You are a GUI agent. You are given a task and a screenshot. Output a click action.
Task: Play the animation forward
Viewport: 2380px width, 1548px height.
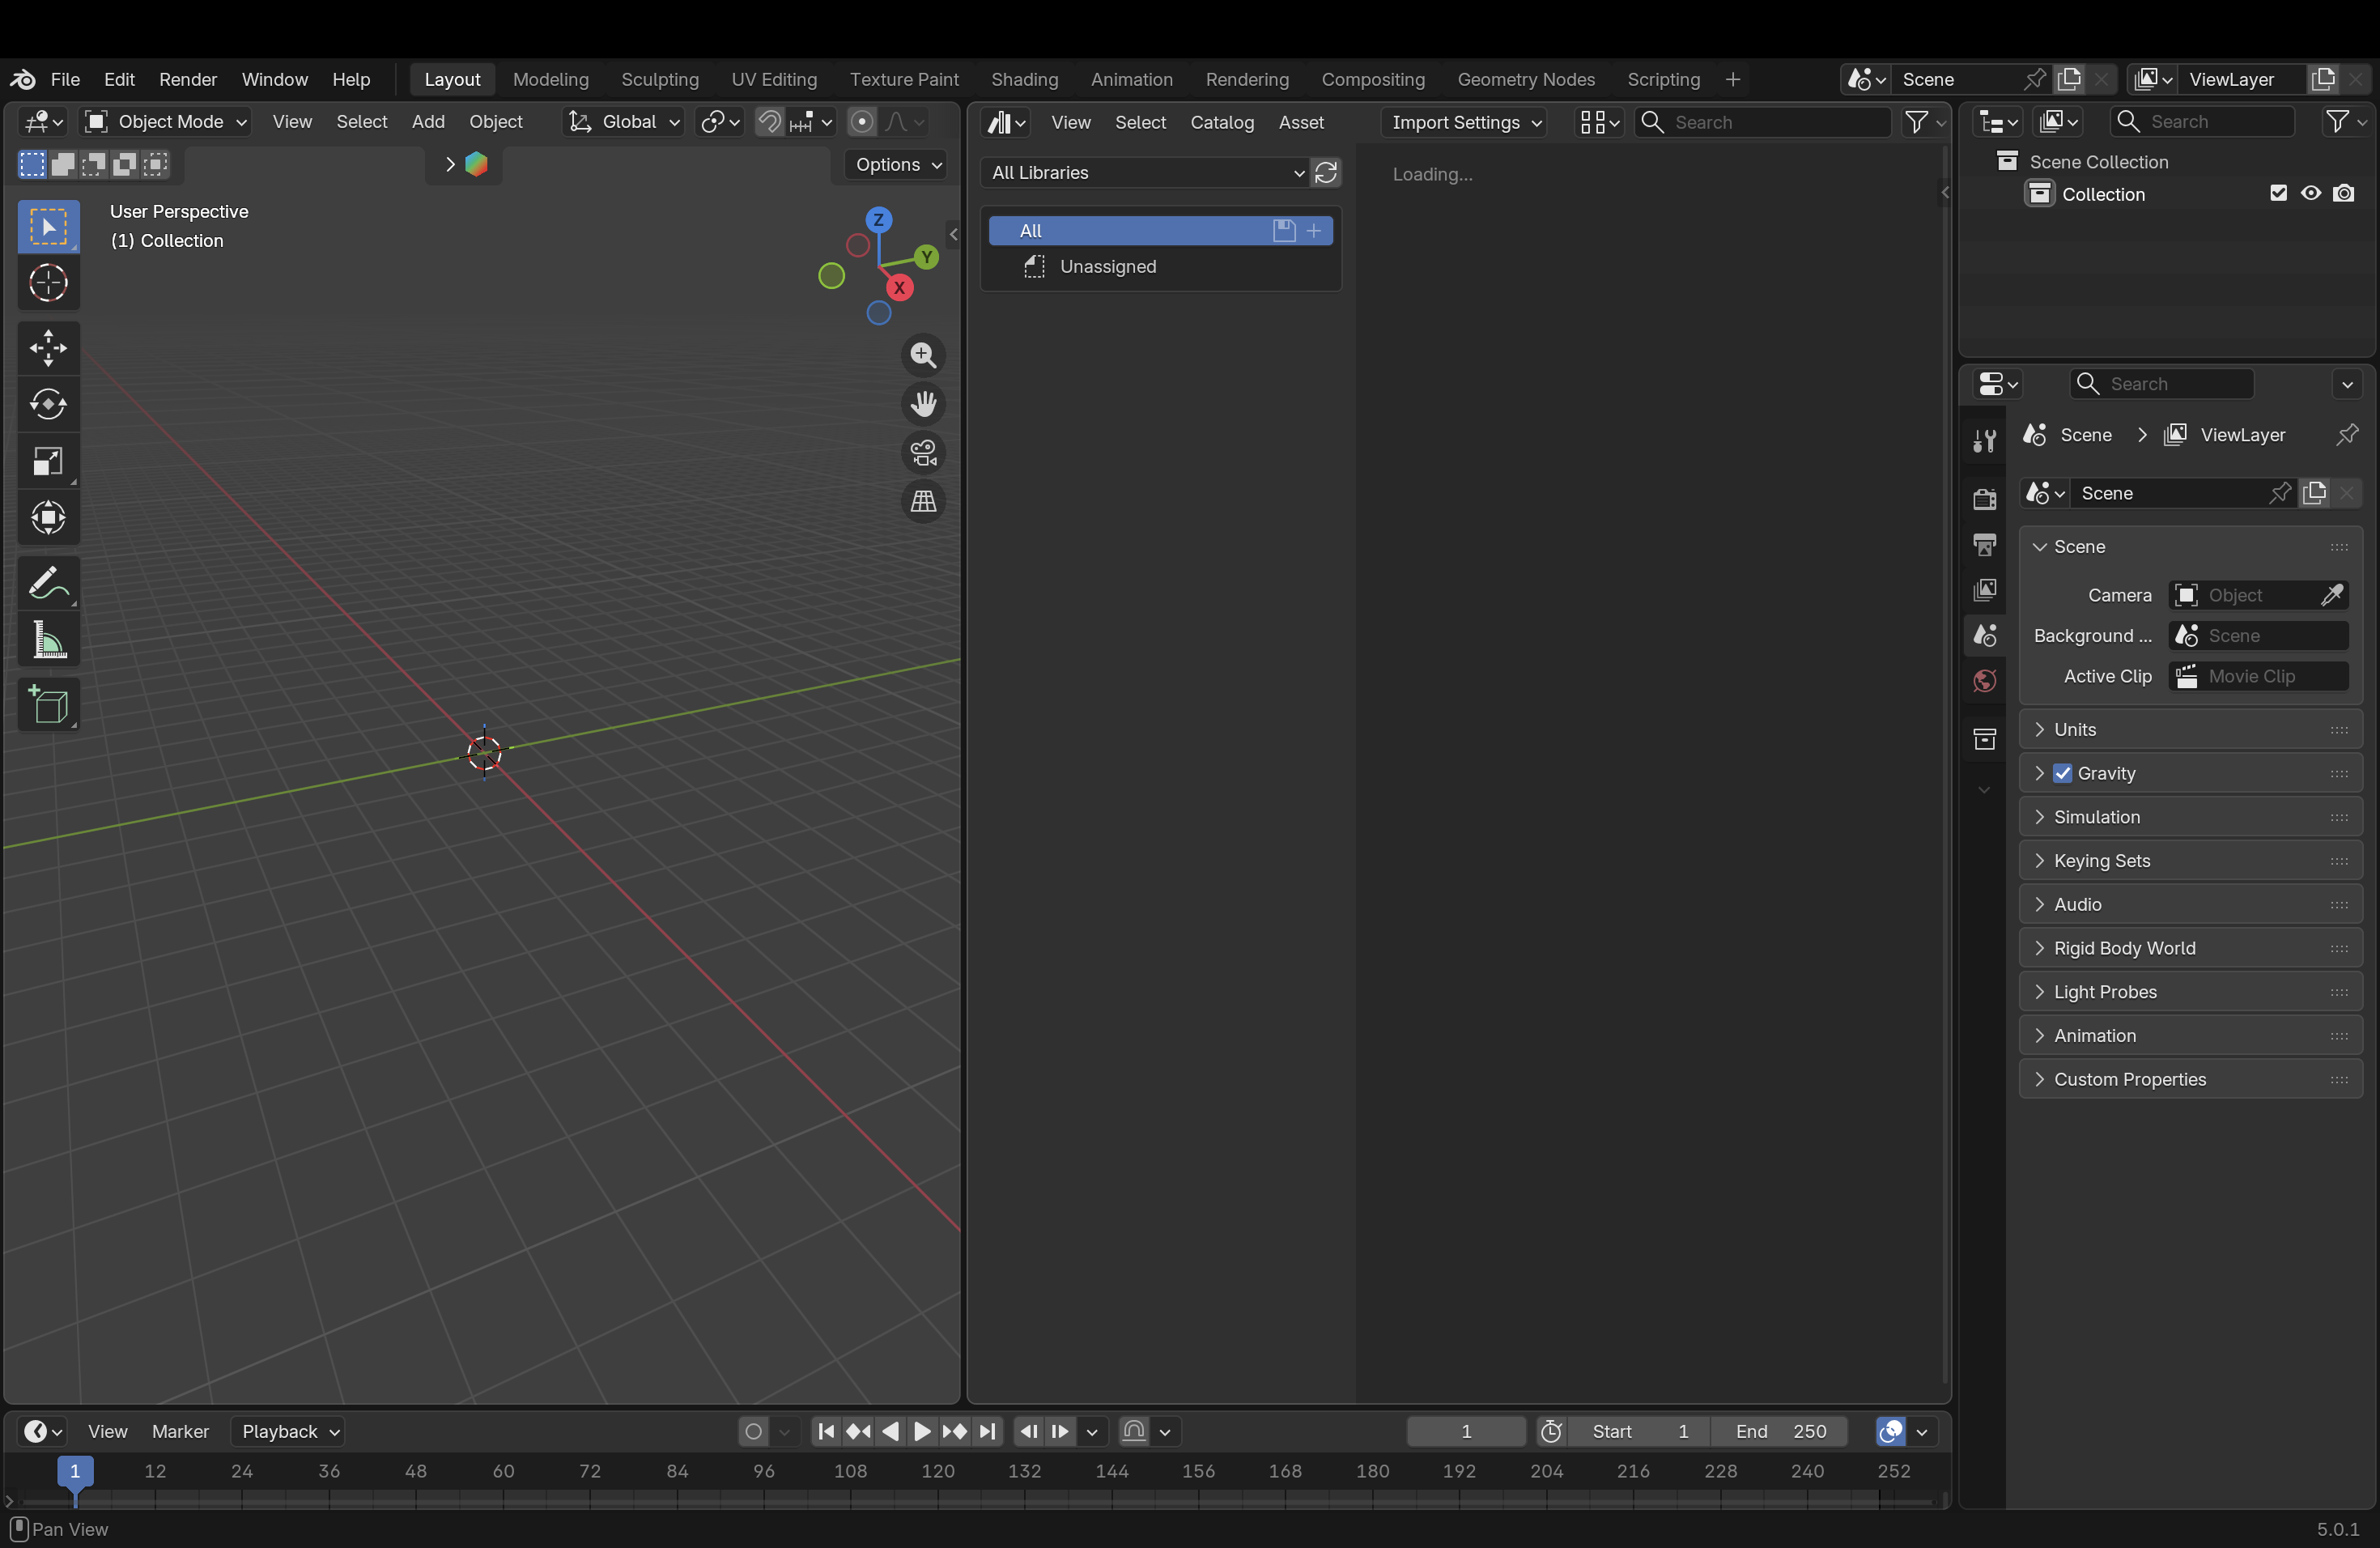click(x=921, y=1432)
